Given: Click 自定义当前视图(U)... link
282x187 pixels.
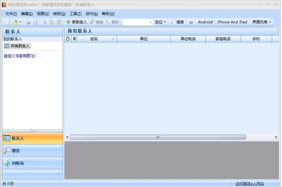Looking at the screenshot, I should tap(22, 56).
